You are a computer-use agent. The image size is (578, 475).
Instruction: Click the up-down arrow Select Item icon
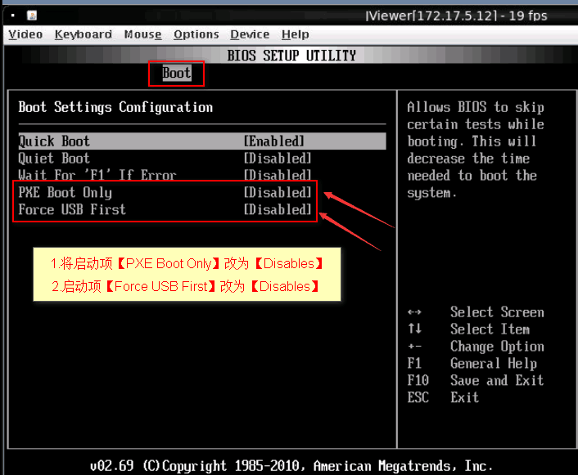point(414,329)
